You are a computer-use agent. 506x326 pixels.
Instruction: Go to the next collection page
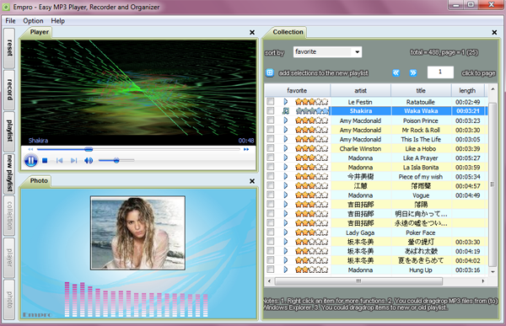[x=413, y=73]
